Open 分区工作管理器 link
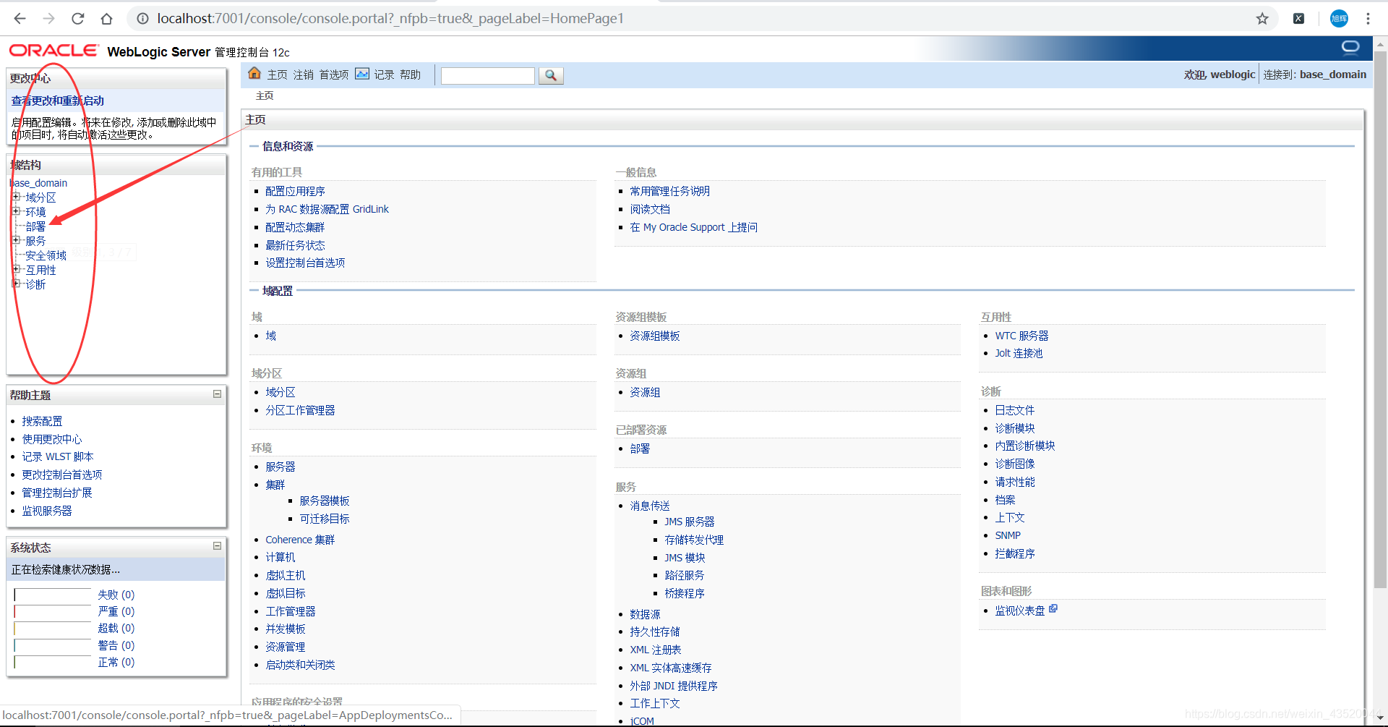Viewport: 1388px width, 727px height. tap(300, 410)
